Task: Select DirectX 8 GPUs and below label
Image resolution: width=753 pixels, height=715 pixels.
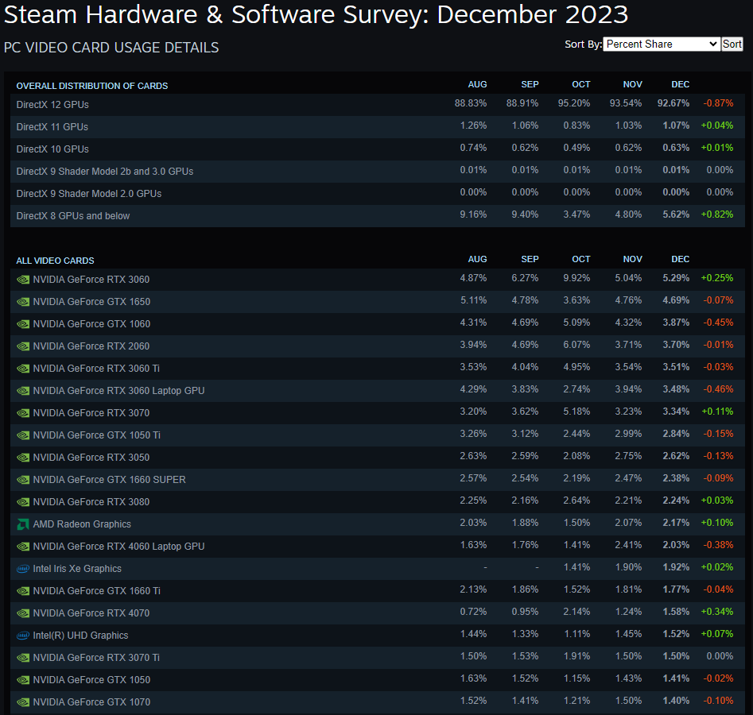Action: tap(73, 216)
